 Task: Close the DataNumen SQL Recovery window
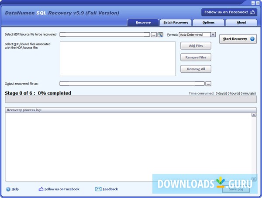click(258, 3)
